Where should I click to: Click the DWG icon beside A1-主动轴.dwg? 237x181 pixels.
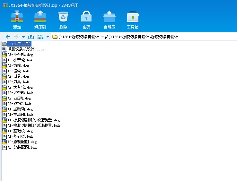(4, 109)
